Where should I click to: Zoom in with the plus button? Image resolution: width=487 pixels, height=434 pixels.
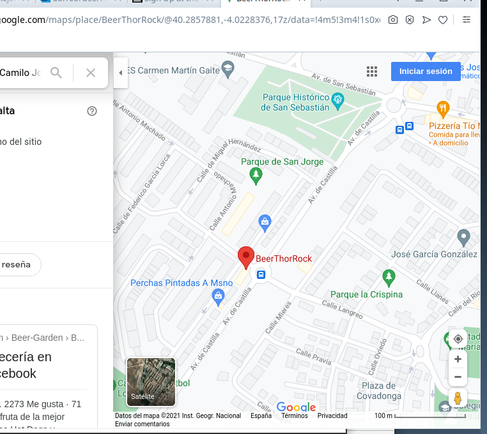(x=458, y=359)
